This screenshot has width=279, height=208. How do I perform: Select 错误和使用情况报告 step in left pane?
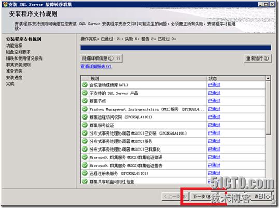point(24,58)
